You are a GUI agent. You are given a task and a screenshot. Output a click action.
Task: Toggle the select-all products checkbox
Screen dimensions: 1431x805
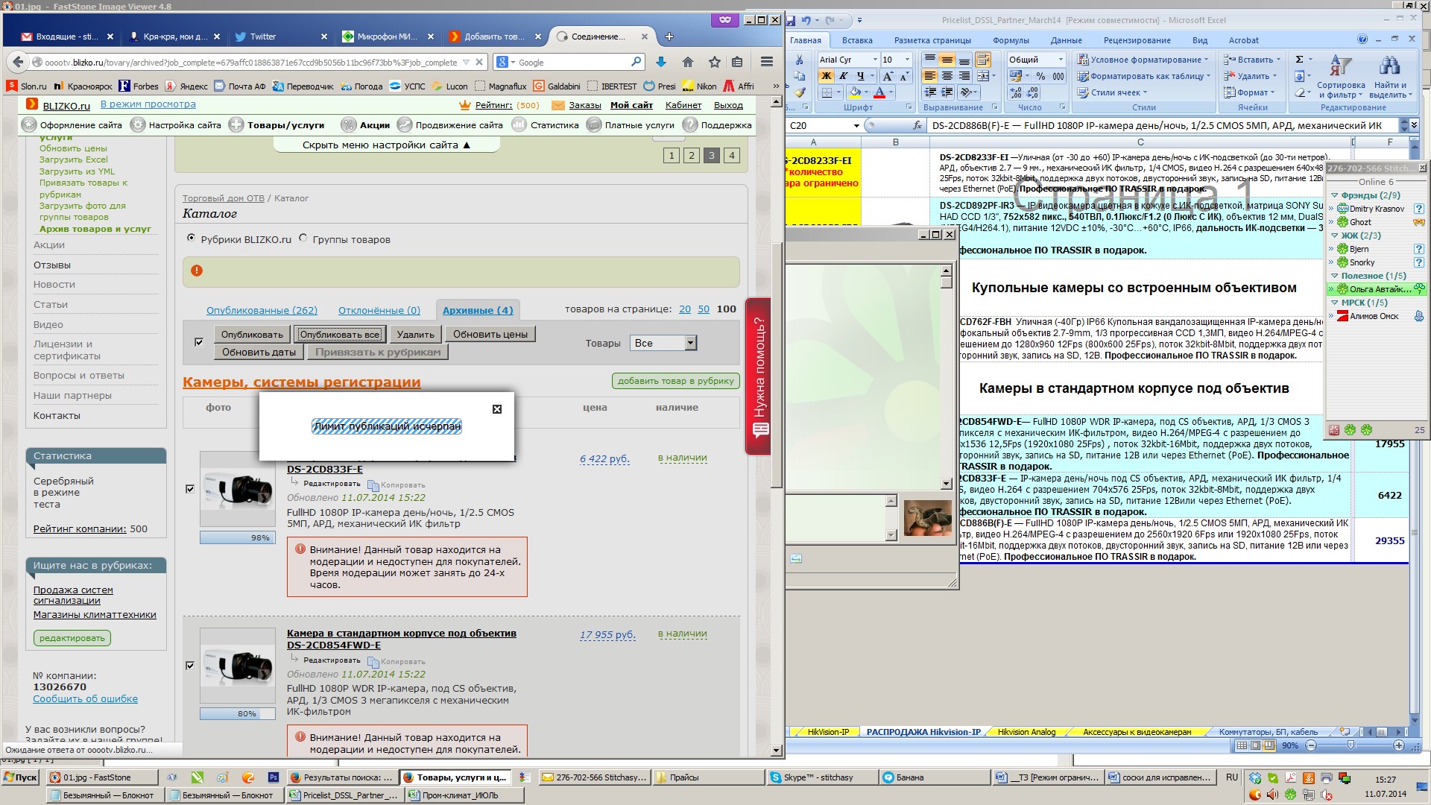pyautogui.click(x=199, y=342)
